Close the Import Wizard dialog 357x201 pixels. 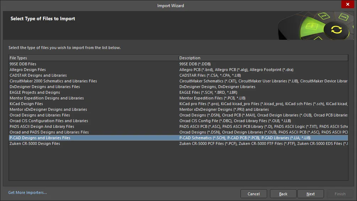point(347,4)
